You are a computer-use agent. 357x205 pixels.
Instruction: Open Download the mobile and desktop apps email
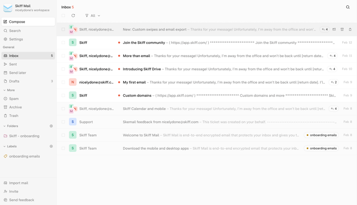[207, 148]
